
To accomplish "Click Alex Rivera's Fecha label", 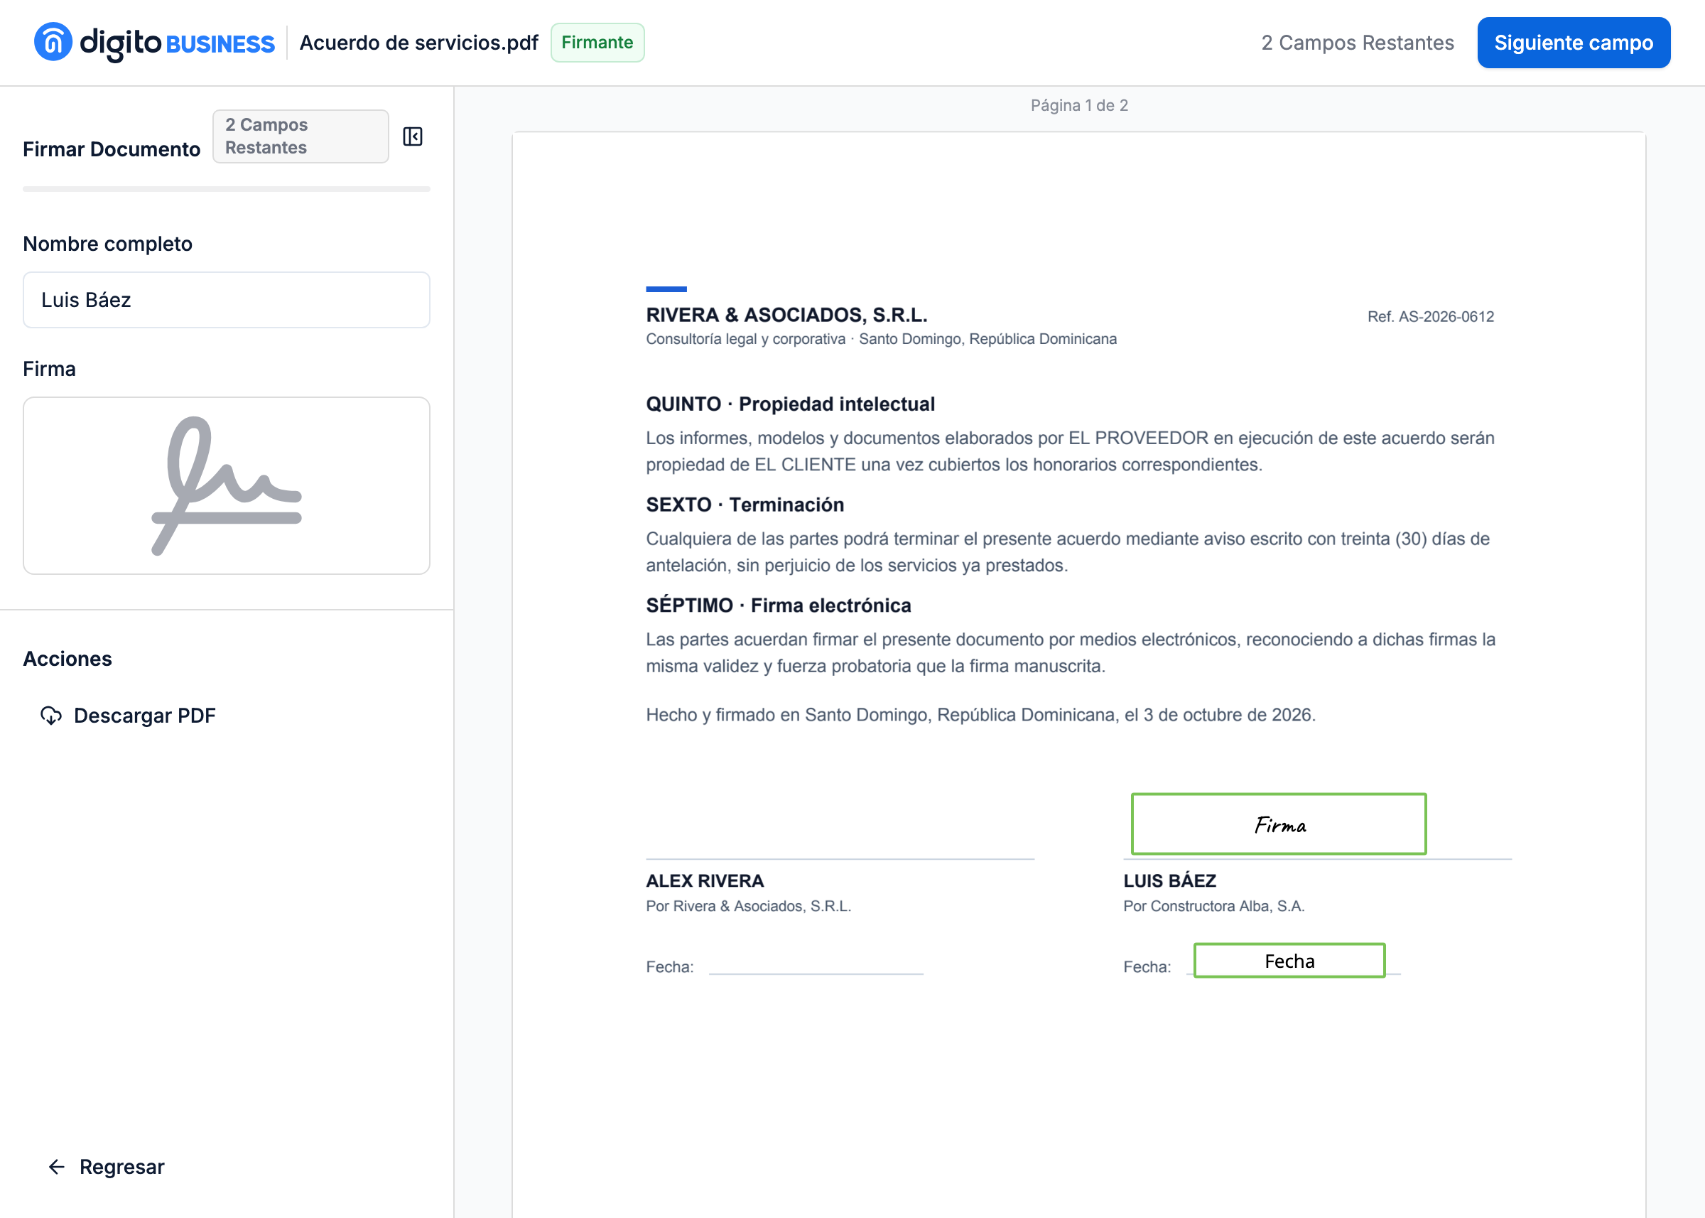I will [x=669, y=966].
